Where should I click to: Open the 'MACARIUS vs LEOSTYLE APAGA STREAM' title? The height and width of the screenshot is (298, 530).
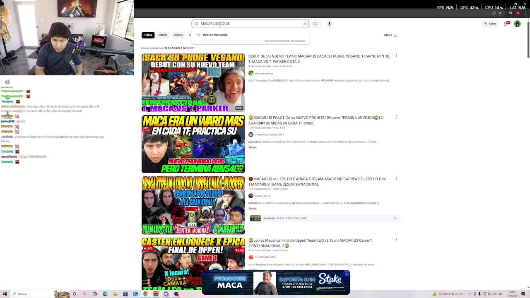click(317, 182)
